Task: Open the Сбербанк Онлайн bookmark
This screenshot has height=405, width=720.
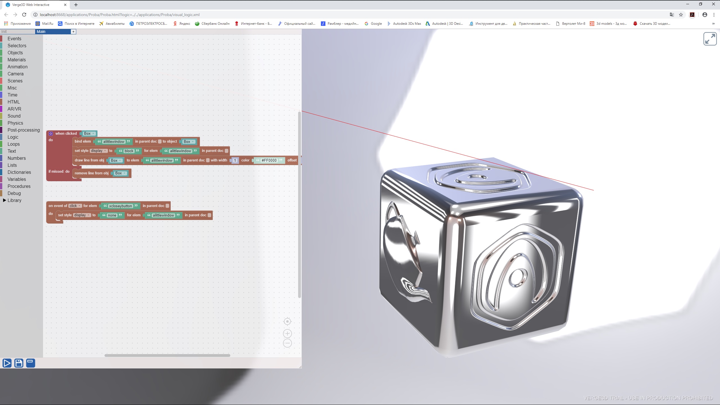Action: pyautogui.click(x=212, y=24)
